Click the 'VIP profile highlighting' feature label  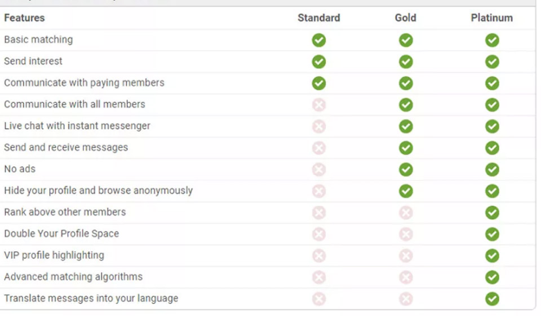coord(54,255)
